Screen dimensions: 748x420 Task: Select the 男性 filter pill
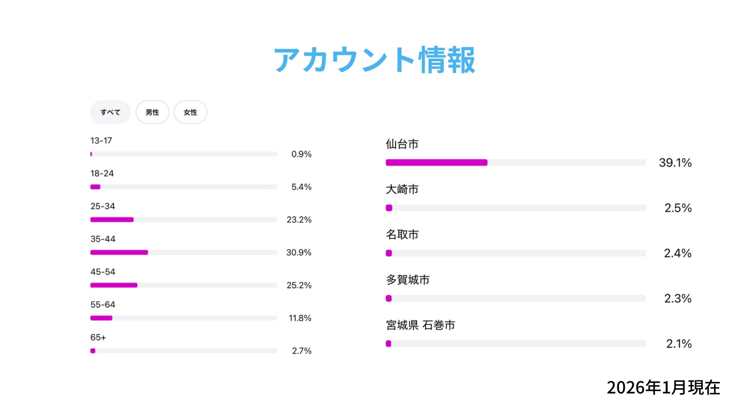pyautogui.click(x=152, y=112)
